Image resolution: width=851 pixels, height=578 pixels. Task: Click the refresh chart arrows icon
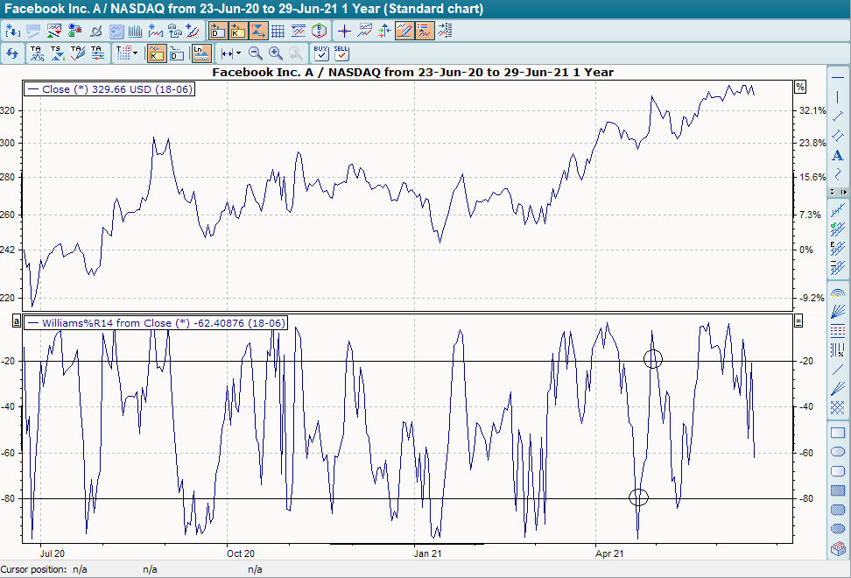pyautogui.click(x=12, y=53)
